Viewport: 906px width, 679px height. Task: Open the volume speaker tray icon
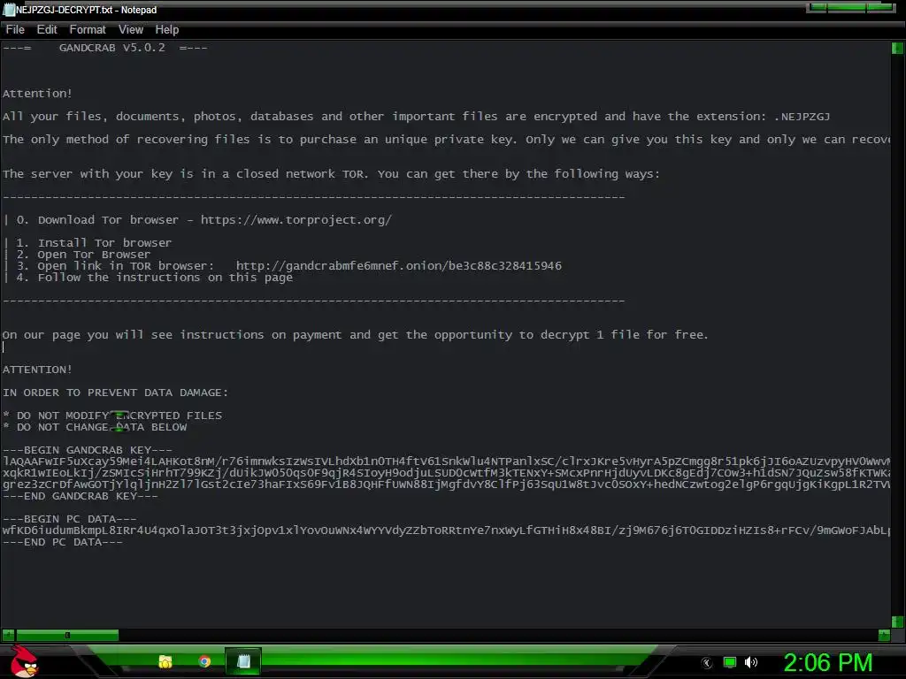750,662
